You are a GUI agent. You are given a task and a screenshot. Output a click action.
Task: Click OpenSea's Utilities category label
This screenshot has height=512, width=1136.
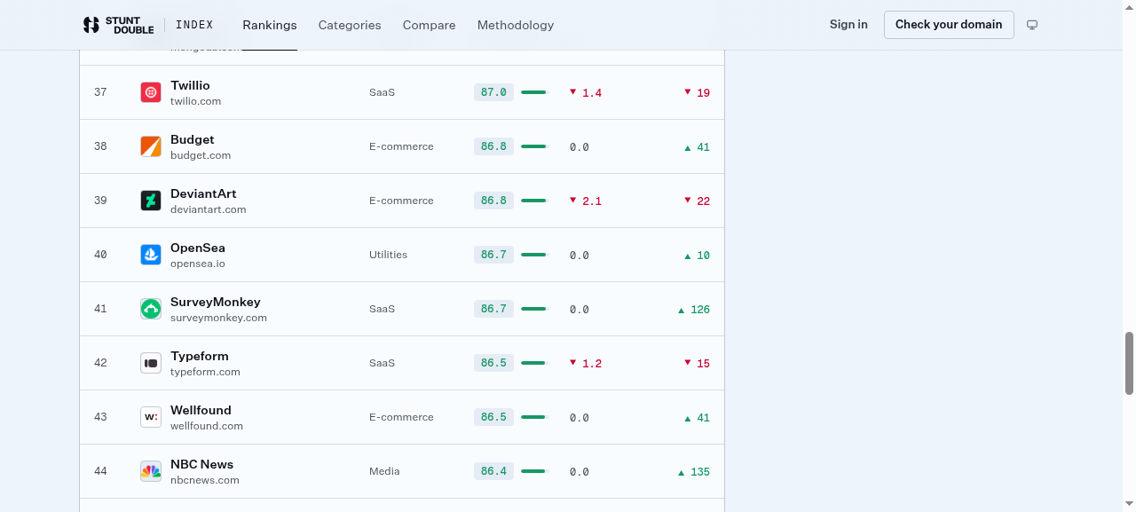tap(388, 255)
